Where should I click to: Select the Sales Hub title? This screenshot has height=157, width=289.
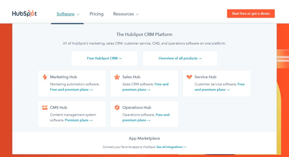click(131, 77)
